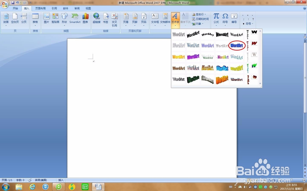The height and width of the screenshot is (191, 307).
Task: Open the View (视图) tab
Action: click(88, 8)
